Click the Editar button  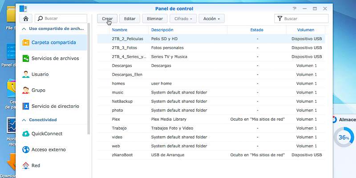[x=129, y=19]
